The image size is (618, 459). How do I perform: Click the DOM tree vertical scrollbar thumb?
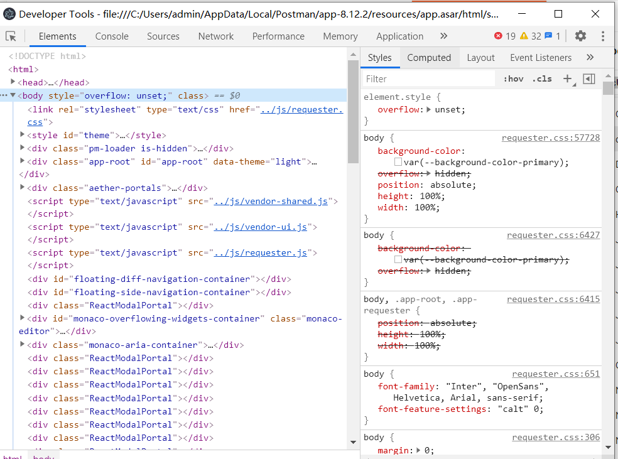coord(353,111)
